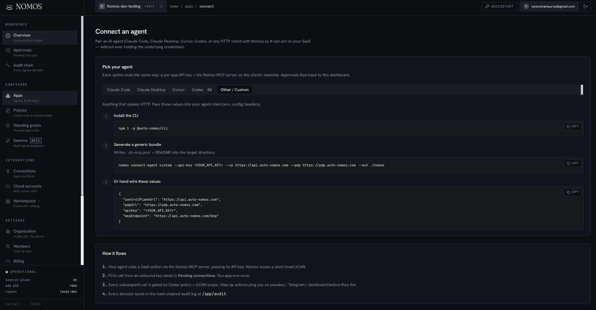Viewport: 596px width, 310px height.
Task: Open Marketplace connector catalog
Action: (40, 203)
